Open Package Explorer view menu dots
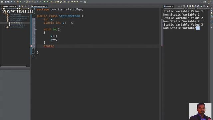This screenshot has height=120, width=213. click(28, 6)
